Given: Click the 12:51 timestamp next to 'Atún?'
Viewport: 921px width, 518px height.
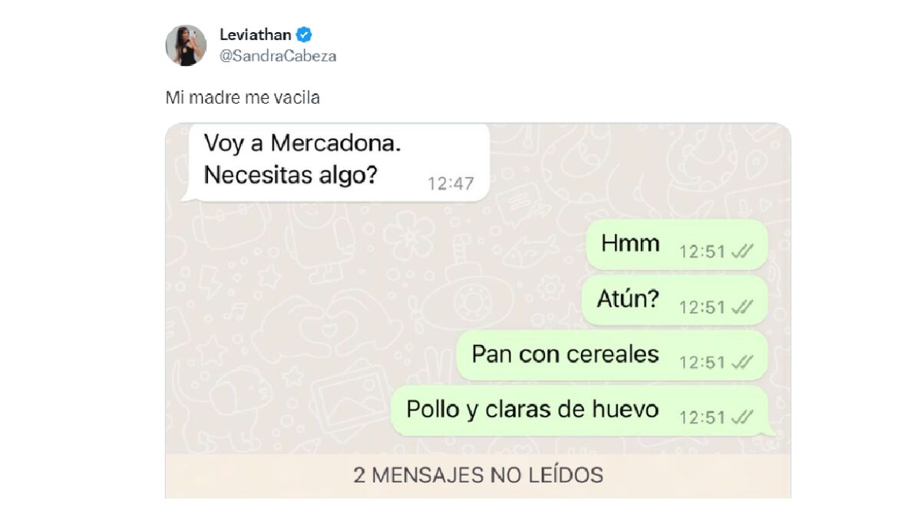Looking at the screenshot, I should click(702, 307).
